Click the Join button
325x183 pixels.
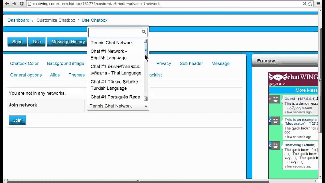click(18, 120)
